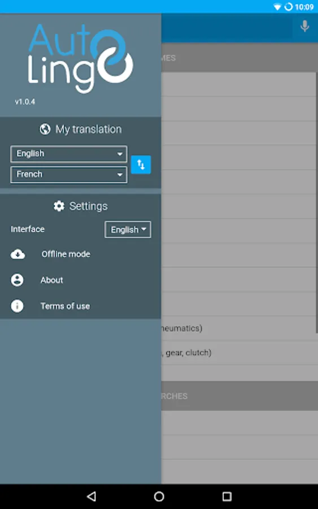Tap the microphone voice search icon

pos(304,26)
